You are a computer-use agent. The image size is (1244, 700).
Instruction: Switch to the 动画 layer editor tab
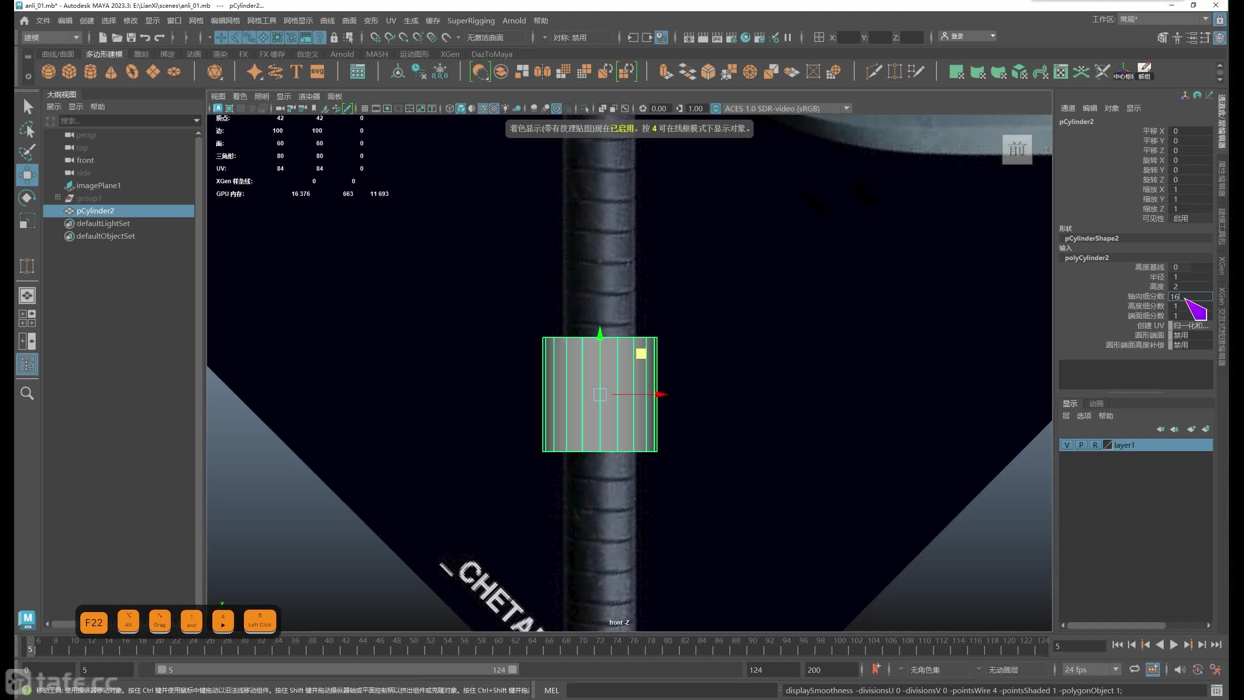(1096, 403)
